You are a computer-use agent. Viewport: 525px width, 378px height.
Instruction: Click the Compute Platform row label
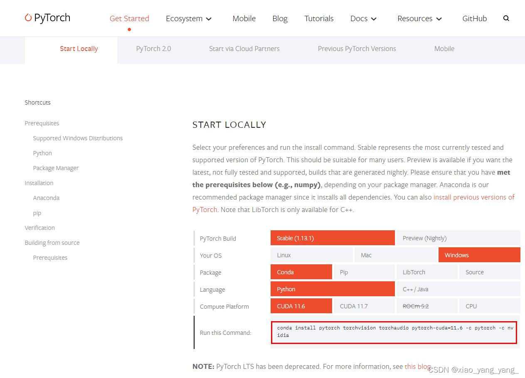click(224, 307)
